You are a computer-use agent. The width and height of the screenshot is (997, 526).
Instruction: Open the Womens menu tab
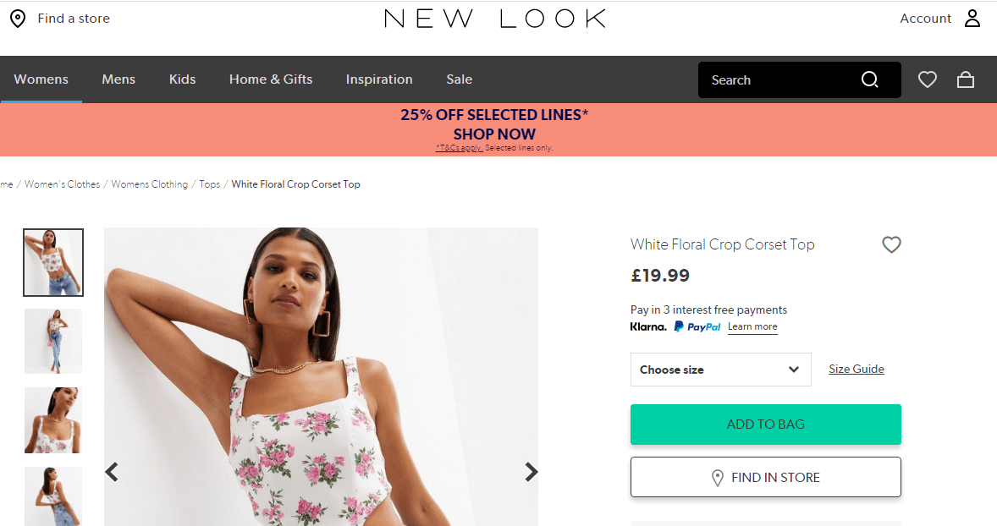(x=41, y=79)
